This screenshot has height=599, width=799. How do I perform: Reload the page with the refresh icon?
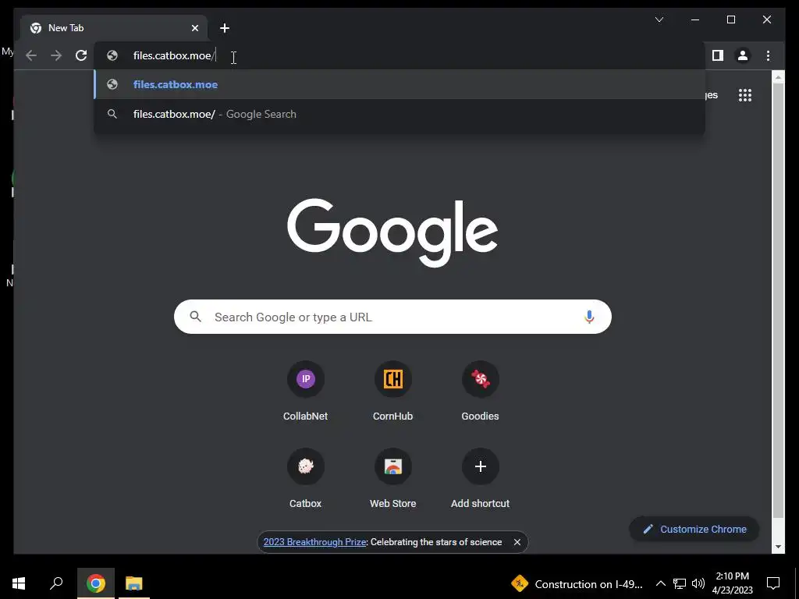[x=81, y=55]
